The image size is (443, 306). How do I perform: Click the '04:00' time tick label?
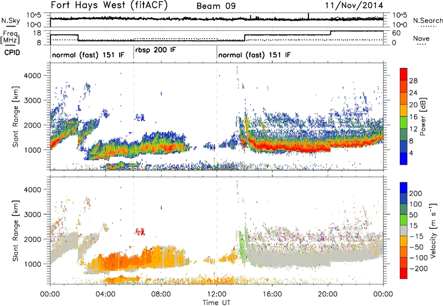[106, 294]
